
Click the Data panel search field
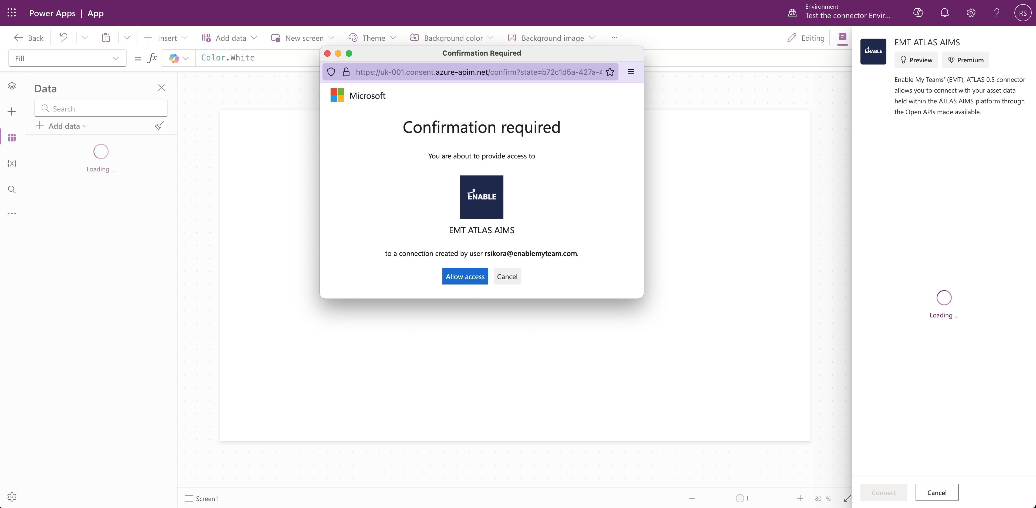[101, 109]
